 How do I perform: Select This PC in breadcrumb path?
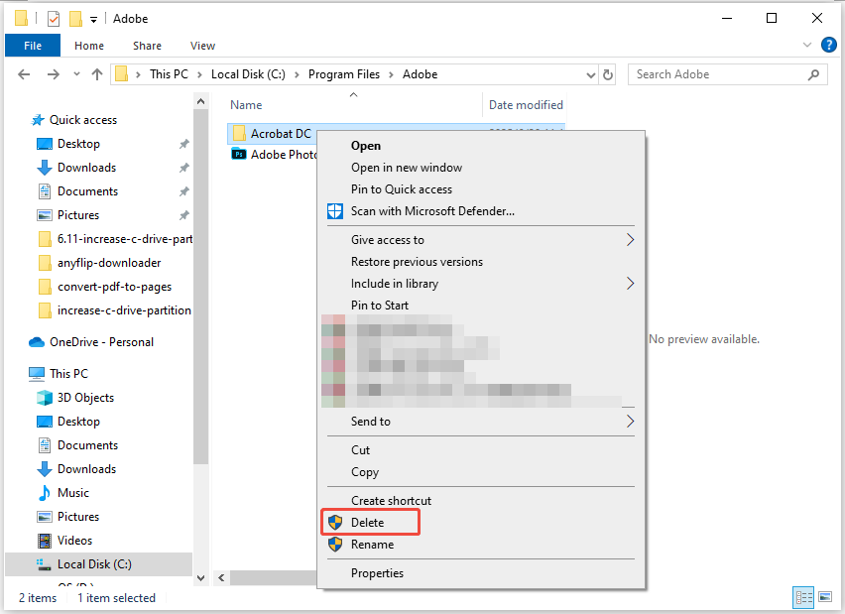click(169, 74)
